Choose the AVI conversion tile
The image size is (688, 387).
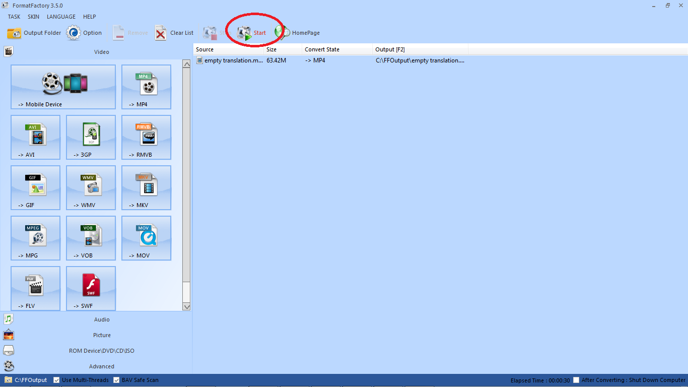pos(35,137)
